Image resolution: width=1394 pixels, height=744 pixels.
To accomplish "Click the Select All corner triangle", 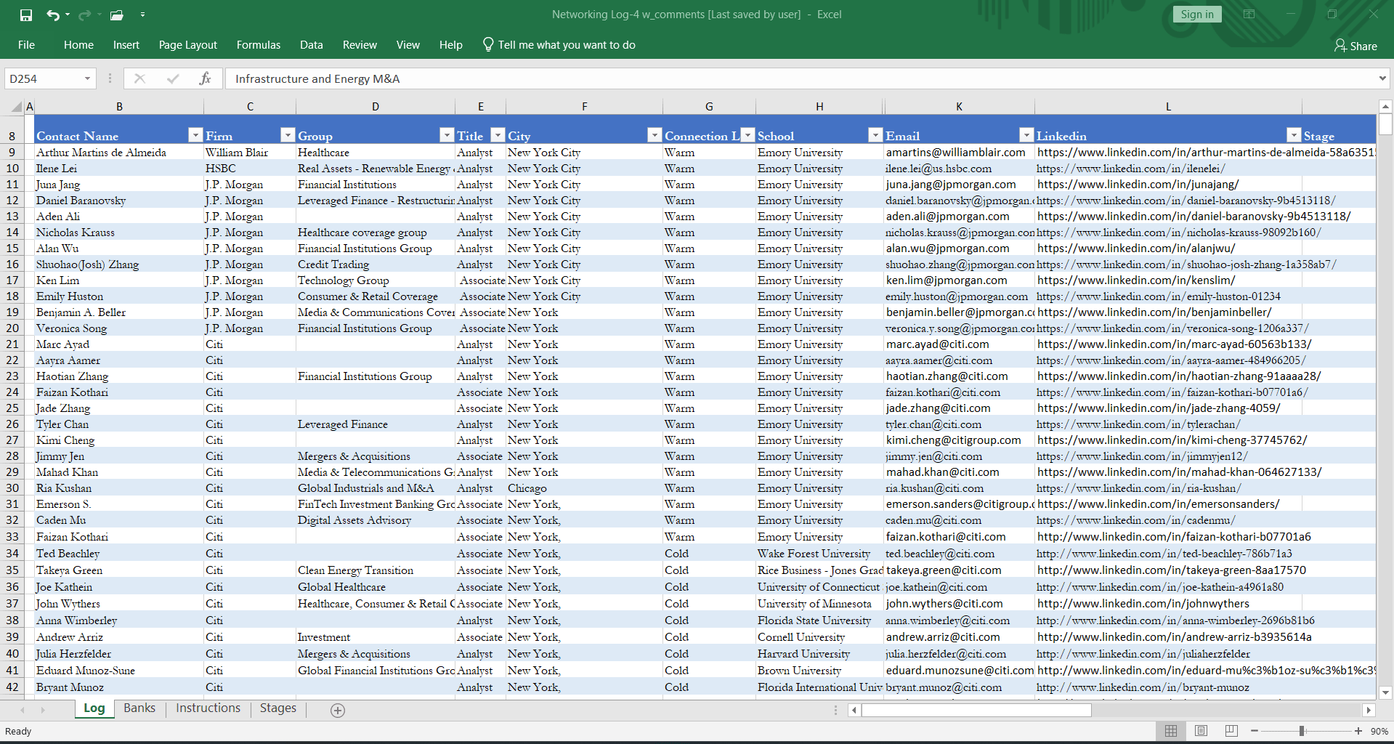I will point(16,107).
